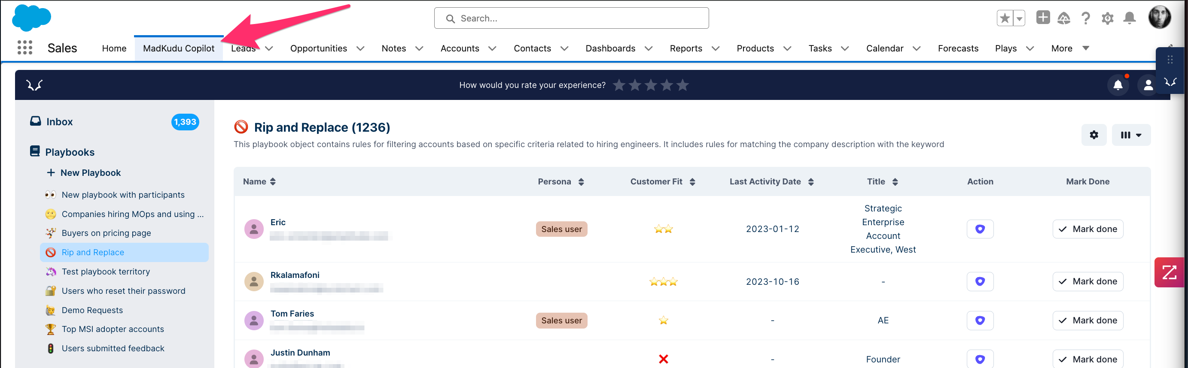Click the 1,393 inbox count badge

[185, 122]
